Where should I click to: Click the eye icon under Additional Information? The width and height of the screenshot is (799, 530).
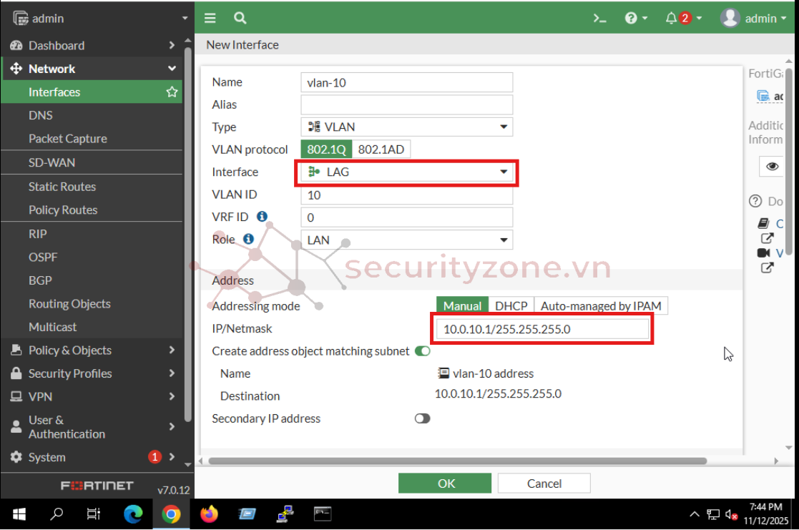click(771, 166)
